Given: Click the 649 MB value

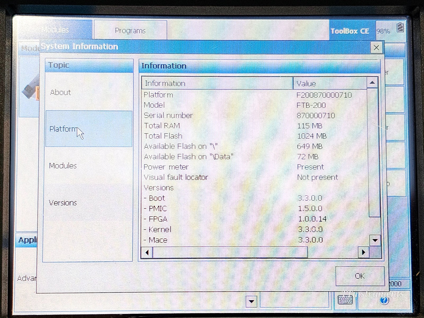Looking at the screenshot, I should pos(310,146).
